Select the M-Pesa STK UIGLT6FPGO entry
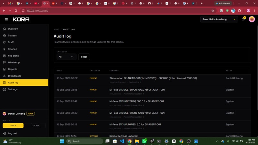This screenshot has width=258, height=145. tap(137, 90)
